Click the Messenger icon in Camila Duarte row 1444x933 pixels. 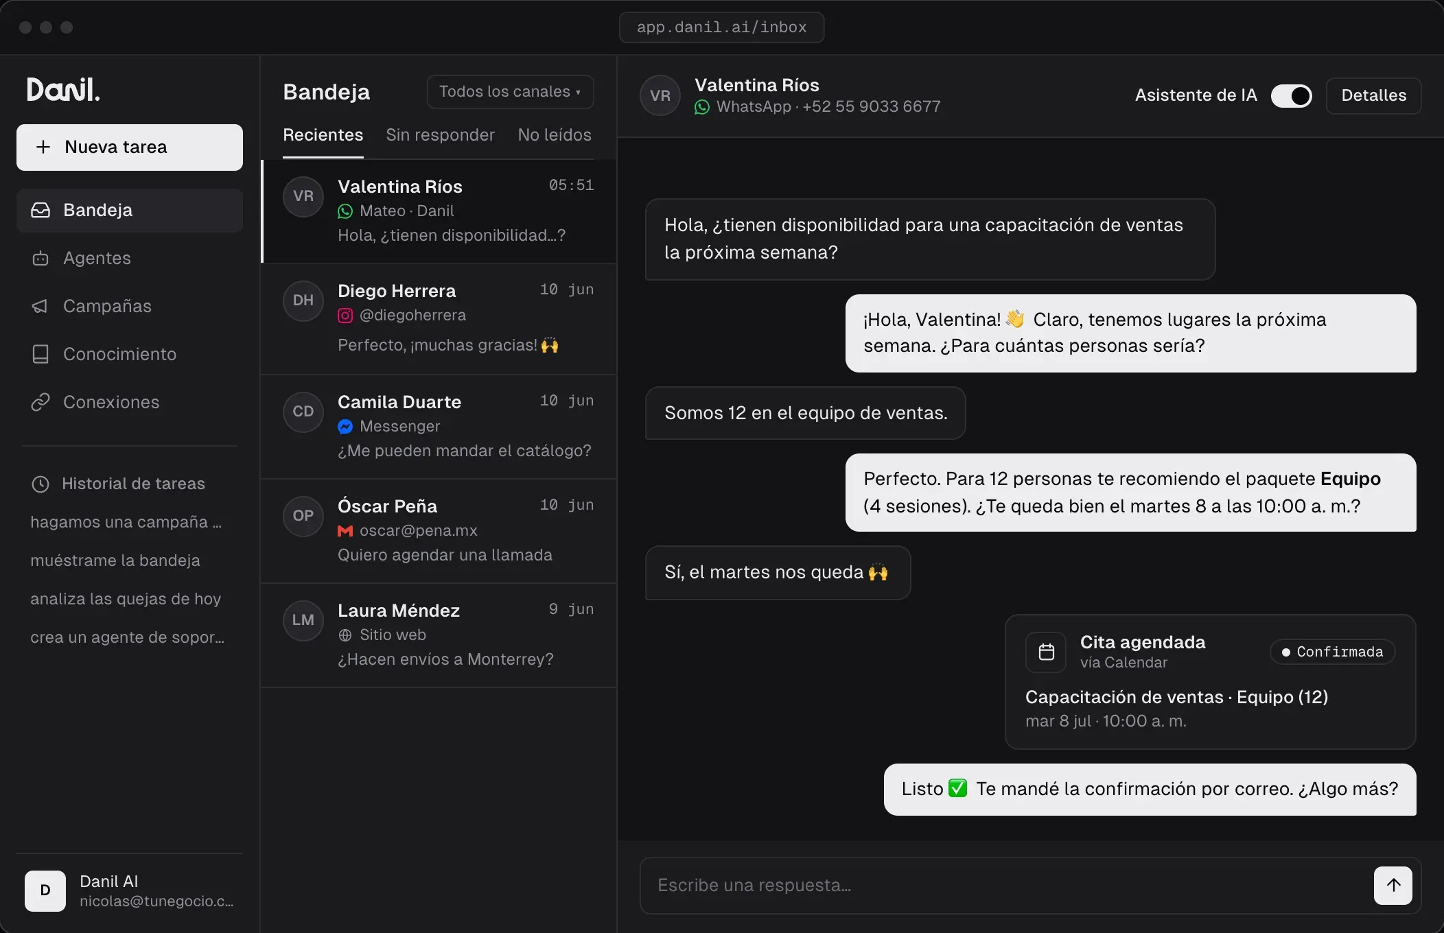point(345,427)
